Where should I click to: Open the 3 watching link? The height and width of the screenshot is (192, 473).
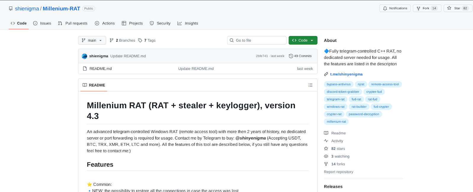click(x=337, y=156)
